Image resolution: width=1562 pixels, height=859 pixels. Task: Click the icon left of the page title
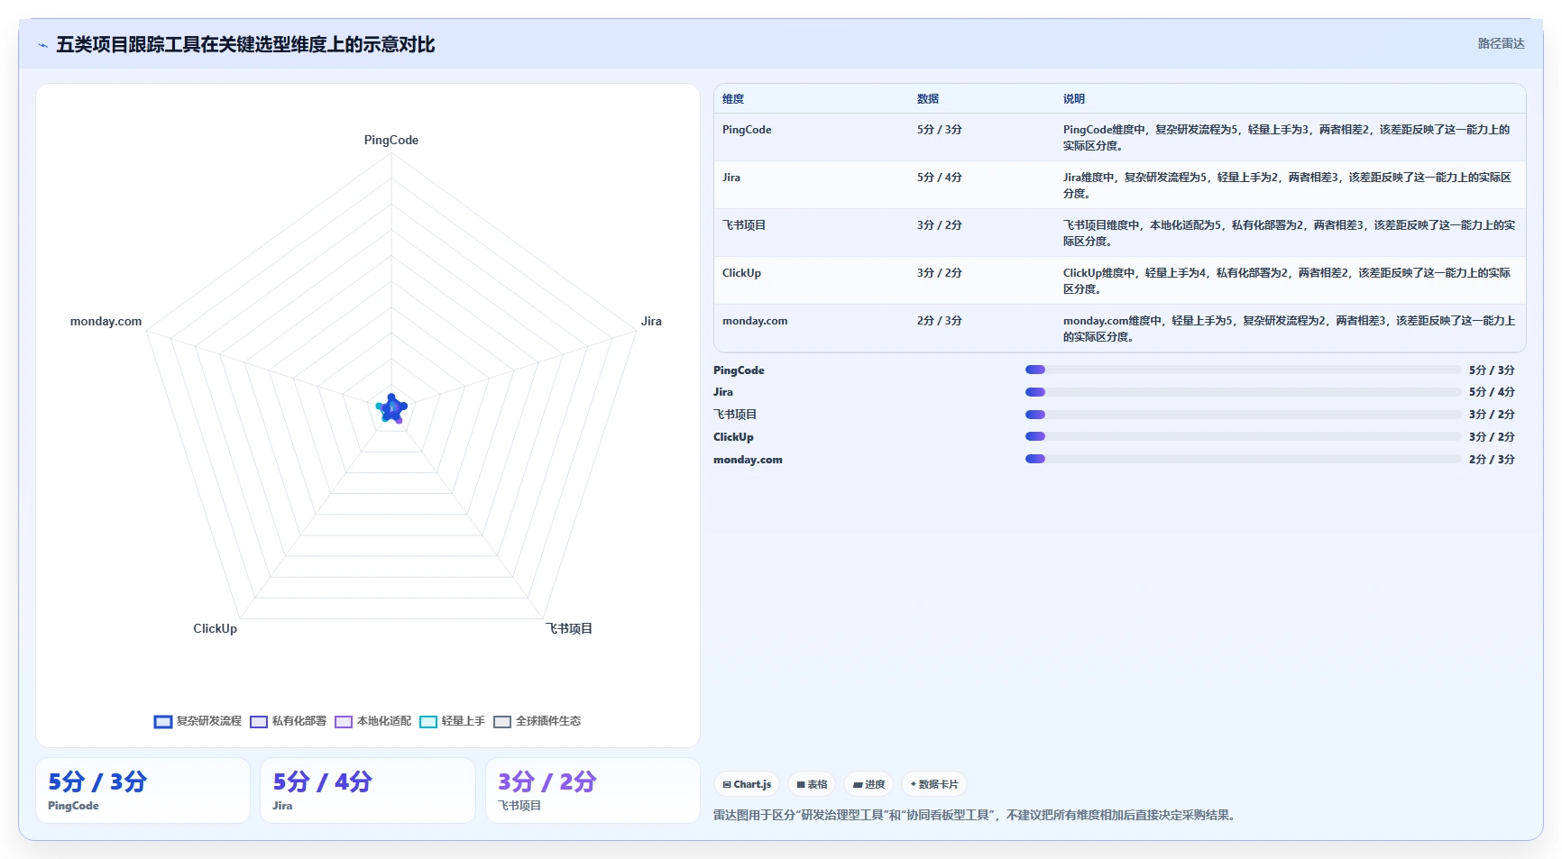click(x=42, y=45)
